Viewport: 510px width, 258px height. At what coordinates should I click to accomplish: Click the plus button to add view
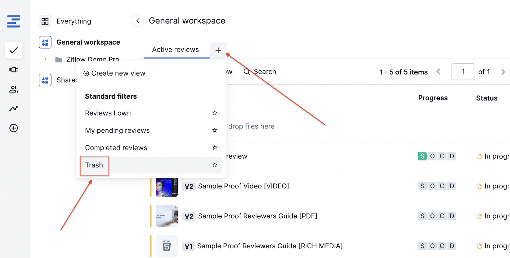(218, 50)
